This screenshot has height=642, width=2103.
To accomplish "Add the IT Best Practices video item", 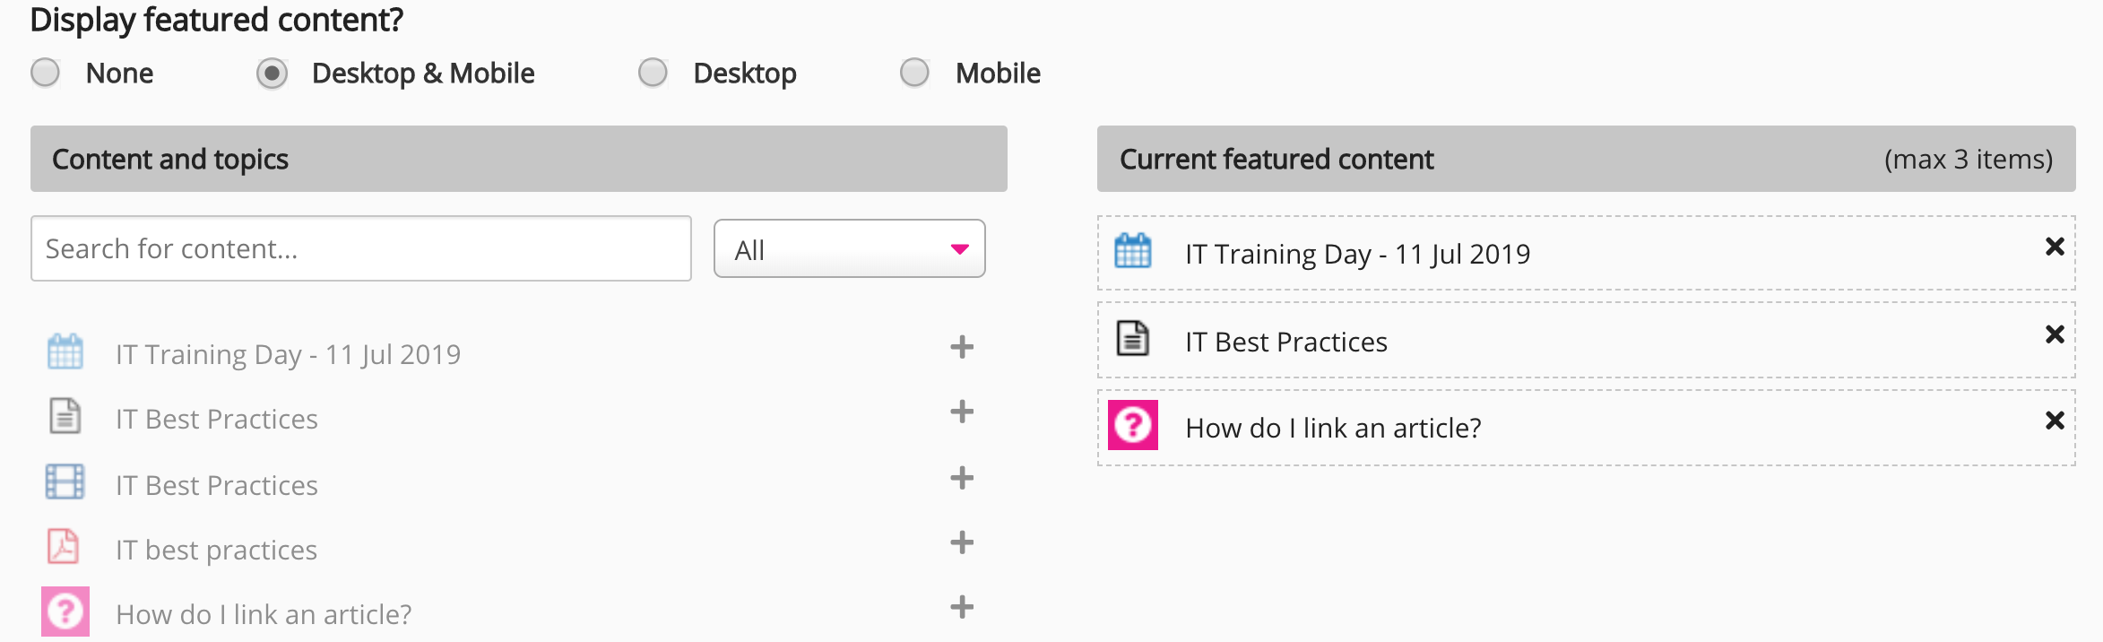I will point(962,478).
